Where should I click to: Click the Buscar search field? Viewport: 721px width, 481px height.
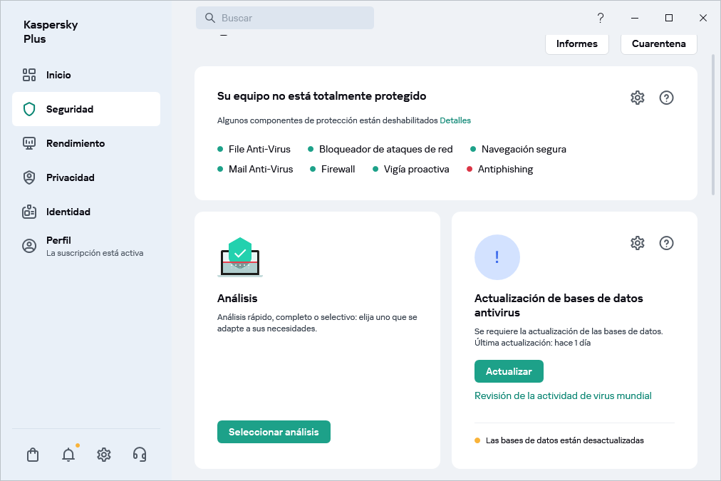click(x=285, y=18)
